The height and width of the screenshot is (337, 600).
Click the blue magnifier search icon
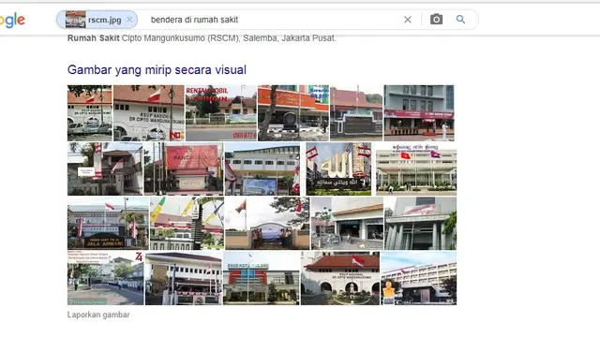tap(460, 20)
